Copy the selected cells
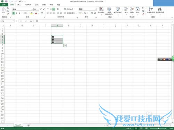174x130 pixels. (8, 11)
